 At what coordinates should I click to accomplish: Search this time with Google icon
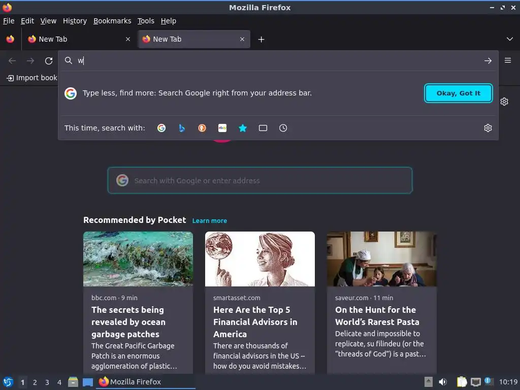coord(161,128)
